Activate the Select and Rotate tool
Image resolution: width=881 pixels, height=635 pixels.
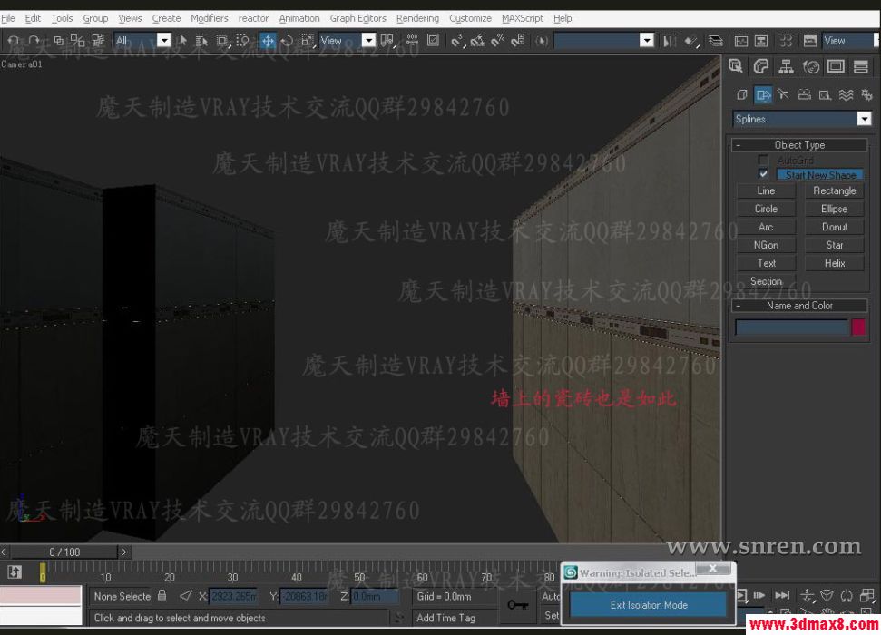[x=288, y=40]
